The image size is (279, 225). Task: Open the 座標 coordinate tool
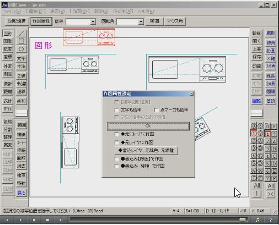click(8, 57)
